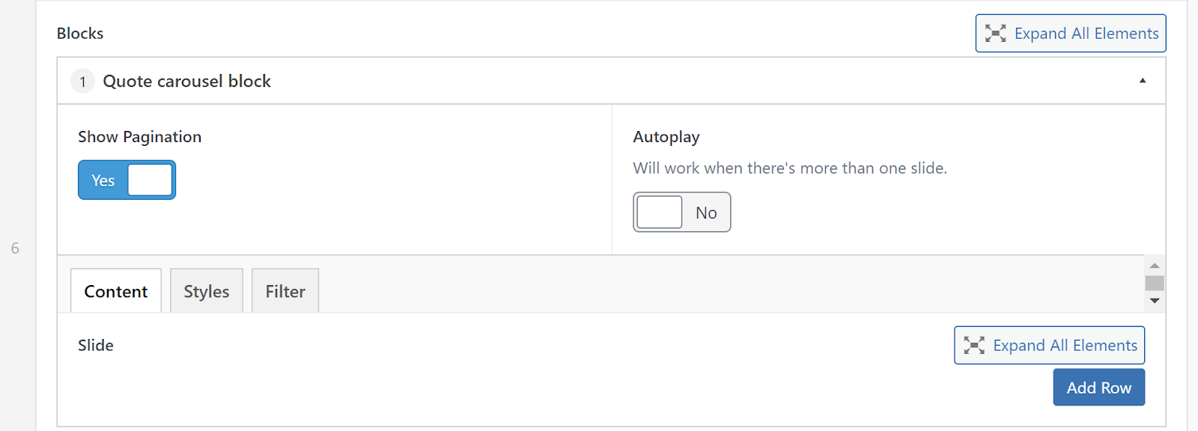
Task: Collapse the Quote carousel block arrow
Action: pos(1143,81)
